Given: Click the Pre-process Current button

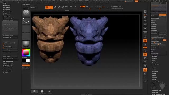Looking at the screenshot, I should click(10, 36).
